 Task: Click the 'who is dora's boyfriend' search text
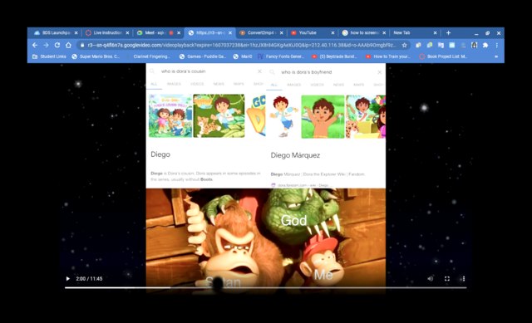307,72
